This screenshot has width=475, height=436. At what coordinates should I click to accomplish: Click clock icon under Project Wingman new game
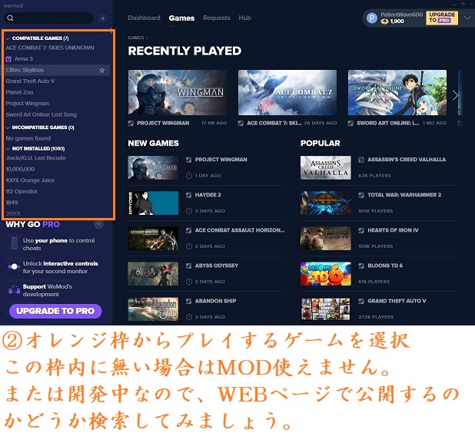[189, 176]
